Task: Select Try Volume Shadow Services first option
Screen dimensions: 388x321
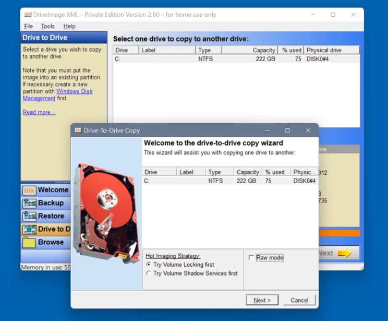Action: pos(149,273)
